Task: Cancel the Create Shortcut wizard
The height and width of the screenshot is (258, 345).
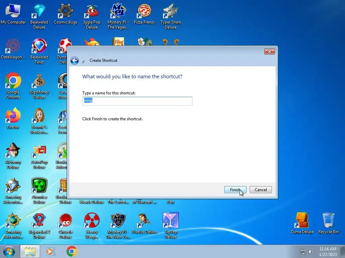Action: point(260,190)
